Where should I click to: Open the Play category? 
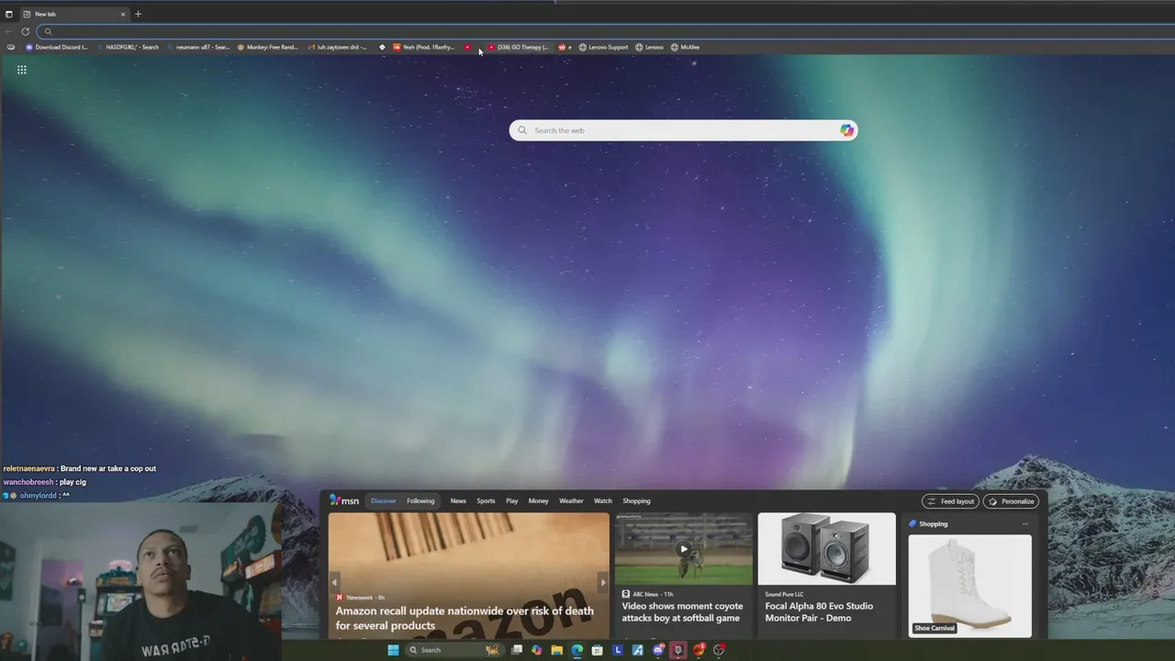click(512, 501)
